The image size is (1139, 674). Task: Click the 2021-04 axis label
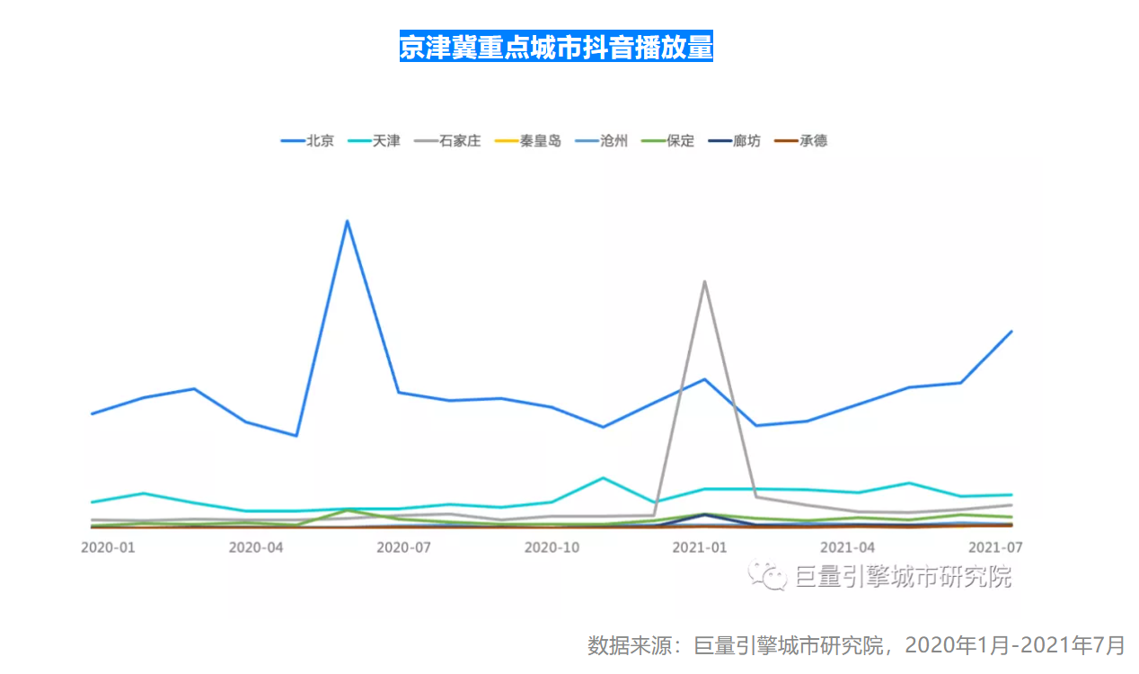tap(847, 546)
